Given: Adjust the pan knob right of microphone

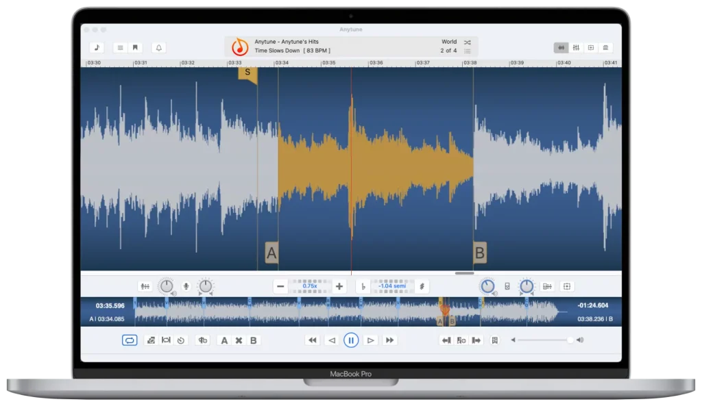Looking at the screenshot, I should point(206,286).
